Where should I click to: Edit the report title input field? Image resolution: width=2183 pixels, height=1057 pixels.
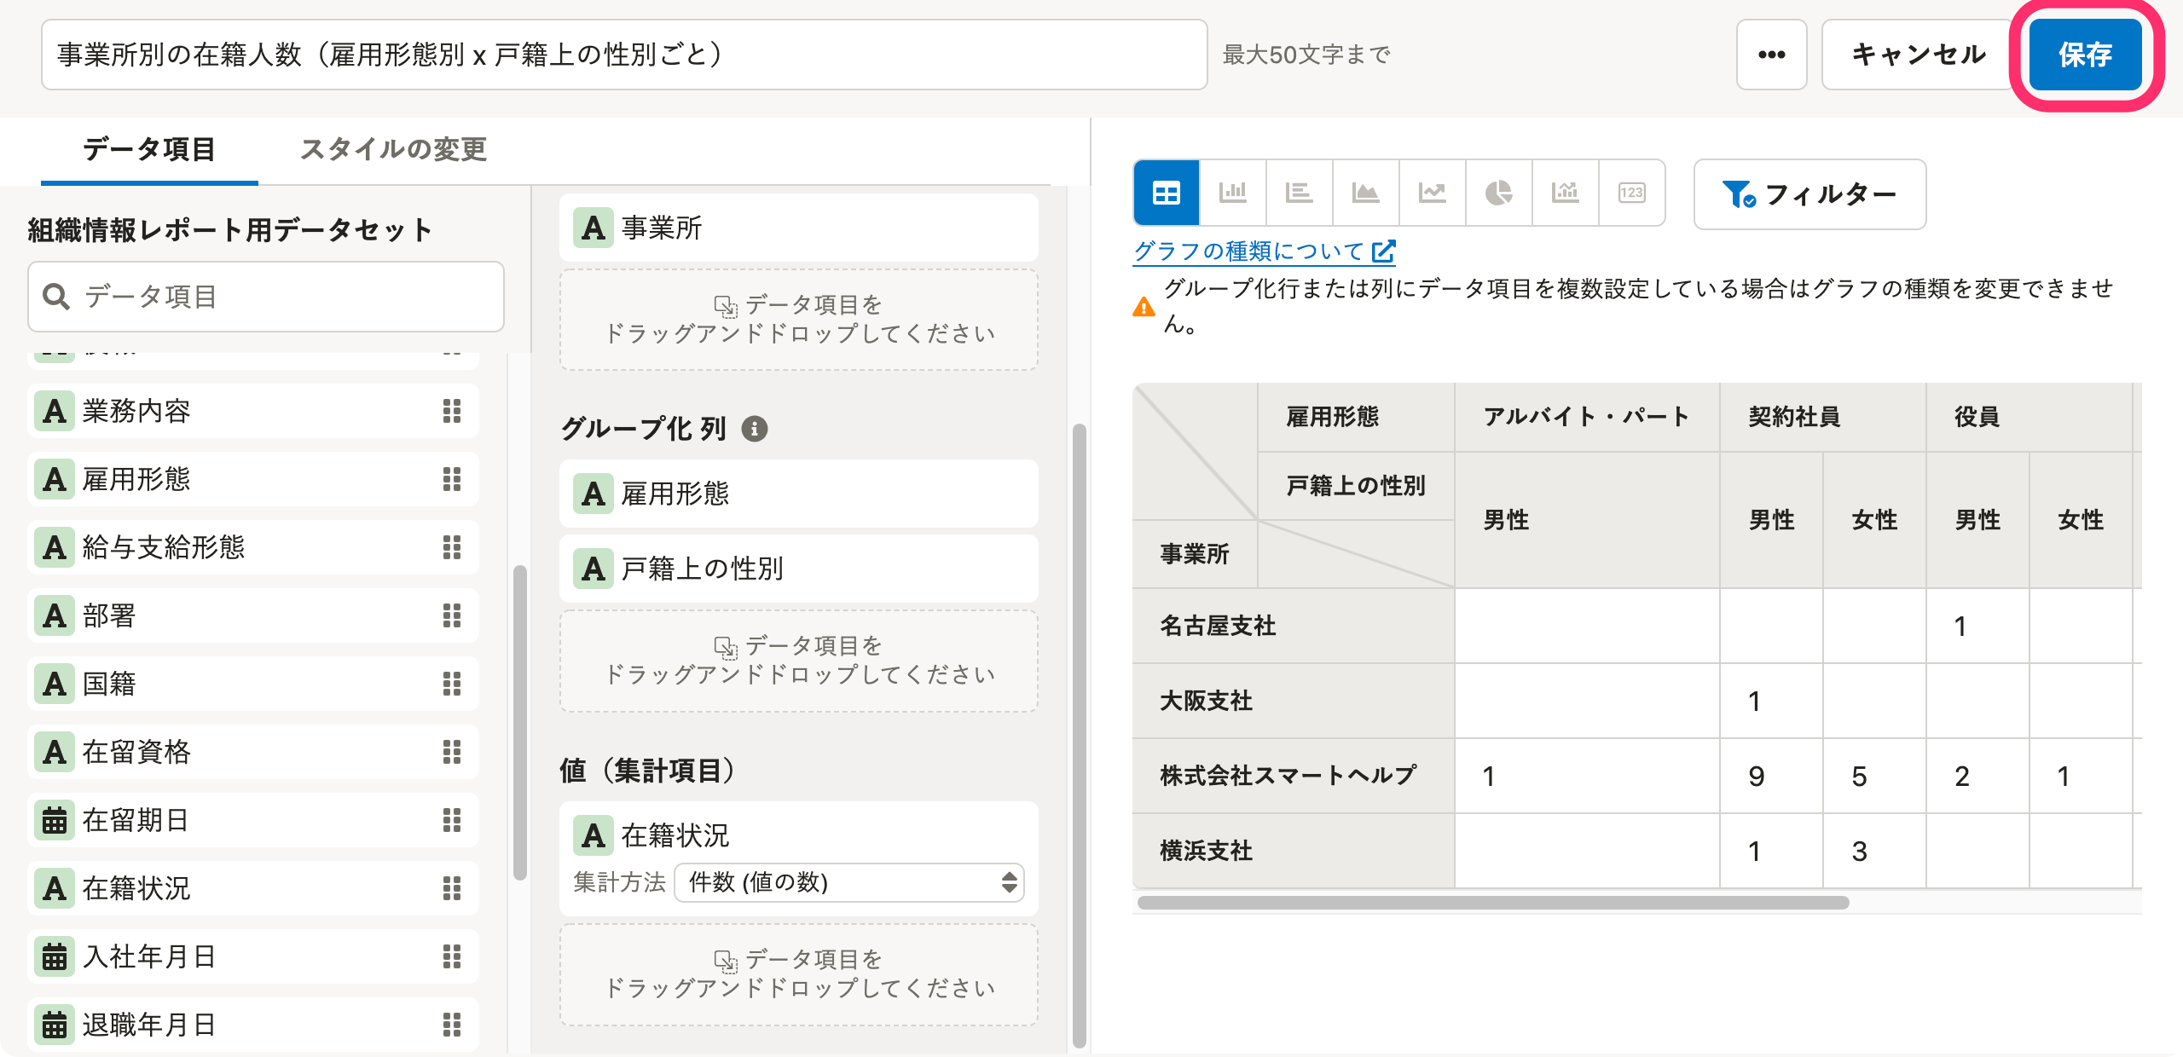click(x=624, y=55)
